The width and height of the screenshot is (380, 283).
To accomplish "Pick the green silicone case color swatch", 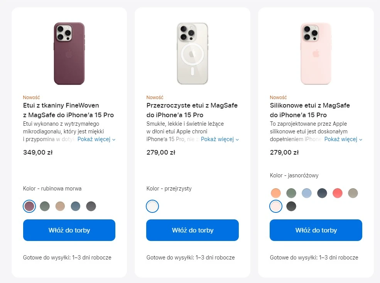I will coord(291,193).
